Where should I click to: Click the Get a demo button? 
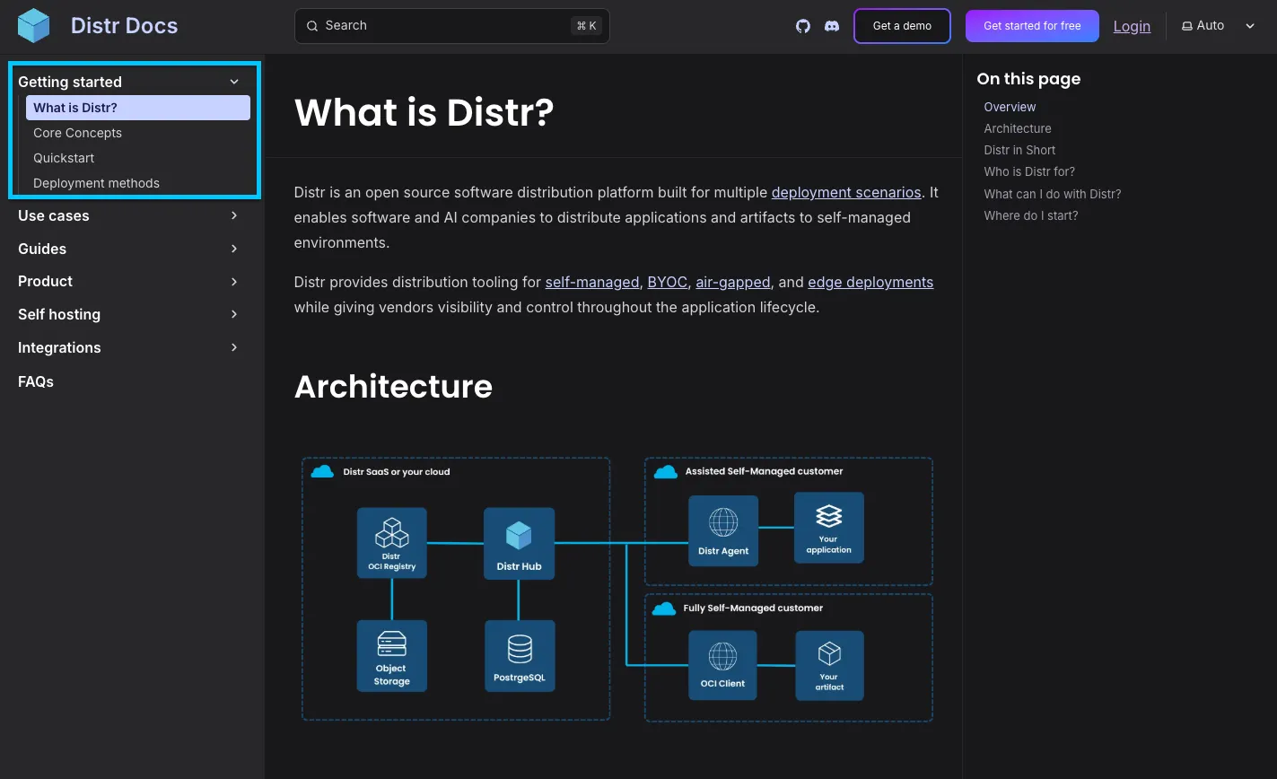[x=901, y=26]
